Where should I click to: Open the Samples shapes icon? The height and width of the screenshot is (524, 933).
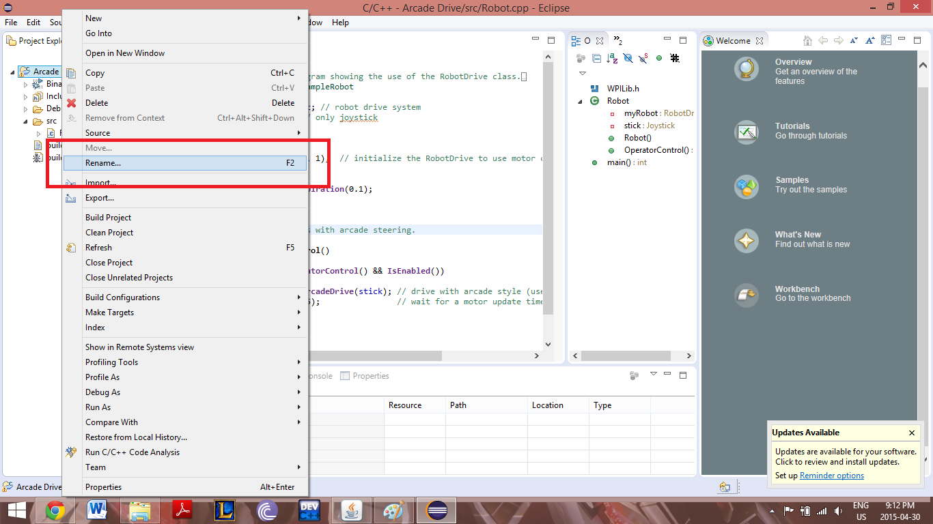click(x=747, y=186)
